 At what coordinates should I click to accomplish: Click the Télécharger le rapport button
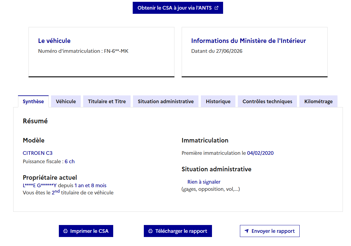[178, 231]
